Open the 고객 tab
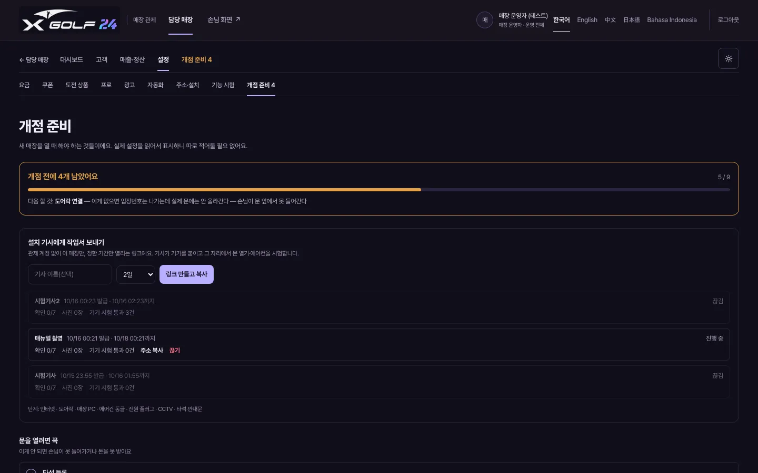Viewport: 758px width, 473px height. [102, 60]
